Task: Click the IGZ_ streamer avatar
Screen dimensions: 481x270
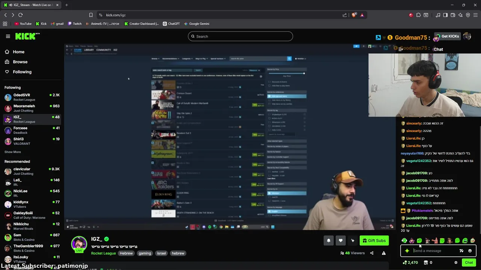Action: click(79, 244)
